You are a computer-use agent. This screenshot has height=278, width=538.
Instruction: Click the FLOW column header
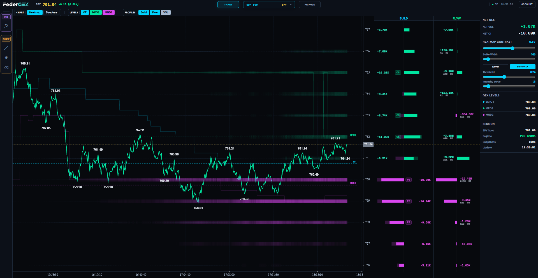click(x=457, y=19)
